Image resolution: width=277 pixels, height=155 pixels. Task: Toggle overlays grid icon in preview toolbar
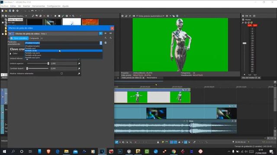[x=167, y=16]
